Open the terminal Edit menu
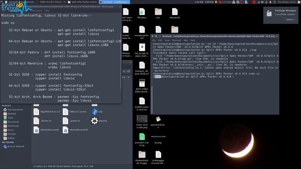 coord(160,40)
